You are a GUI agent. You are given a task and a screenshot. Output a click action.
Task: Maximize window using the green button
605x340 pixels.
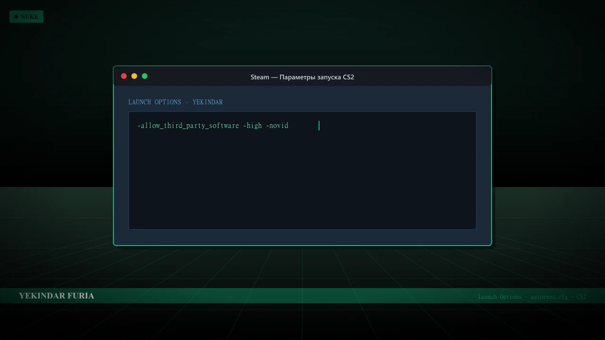pyautogui.click(x=145, y=76)
